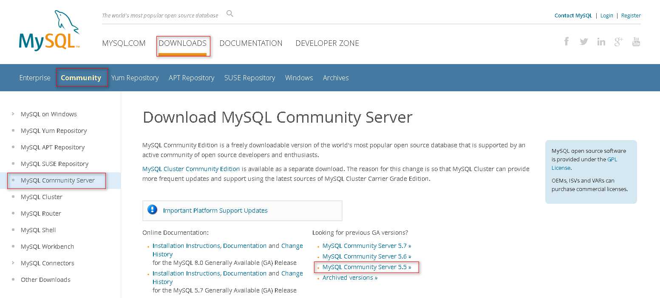
Task: Open MySQL on Windows sidebar entry
Action: coord(49,114)
